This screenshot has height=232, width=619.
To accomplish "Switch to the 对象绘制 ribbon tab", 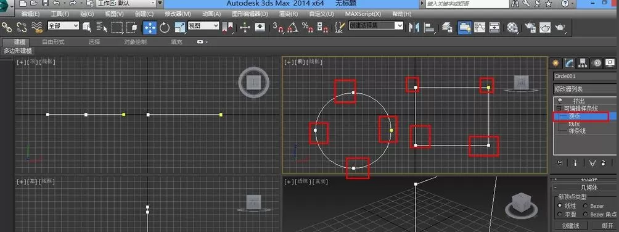I will [x=136, y=42].
